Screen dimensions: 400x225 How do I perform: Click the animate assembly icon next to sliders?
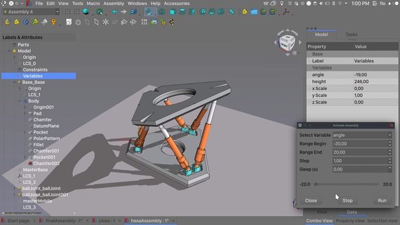pos(154,22)
